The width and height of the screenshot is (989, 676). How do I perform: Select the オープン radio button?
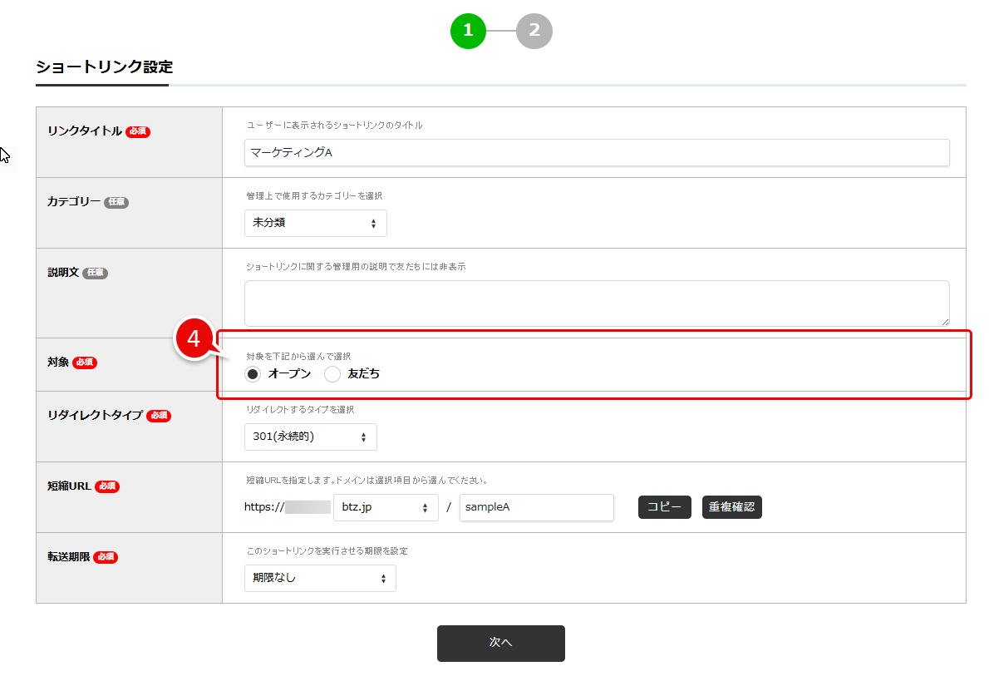point(253,374)
